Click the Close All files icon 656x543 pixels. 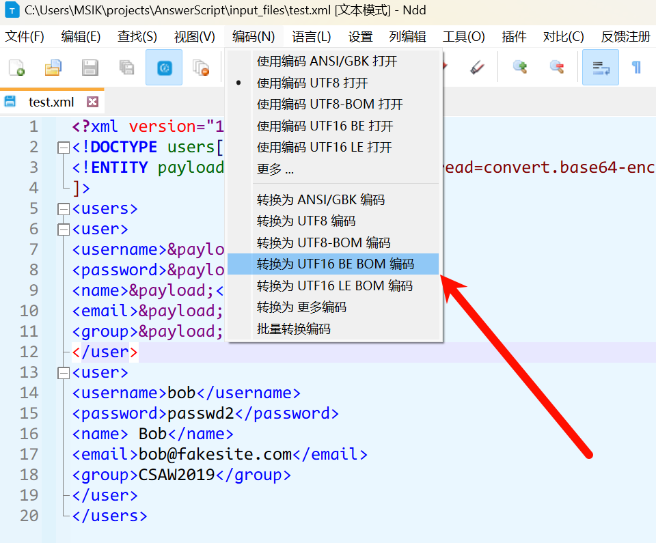(x=200, y=67)
